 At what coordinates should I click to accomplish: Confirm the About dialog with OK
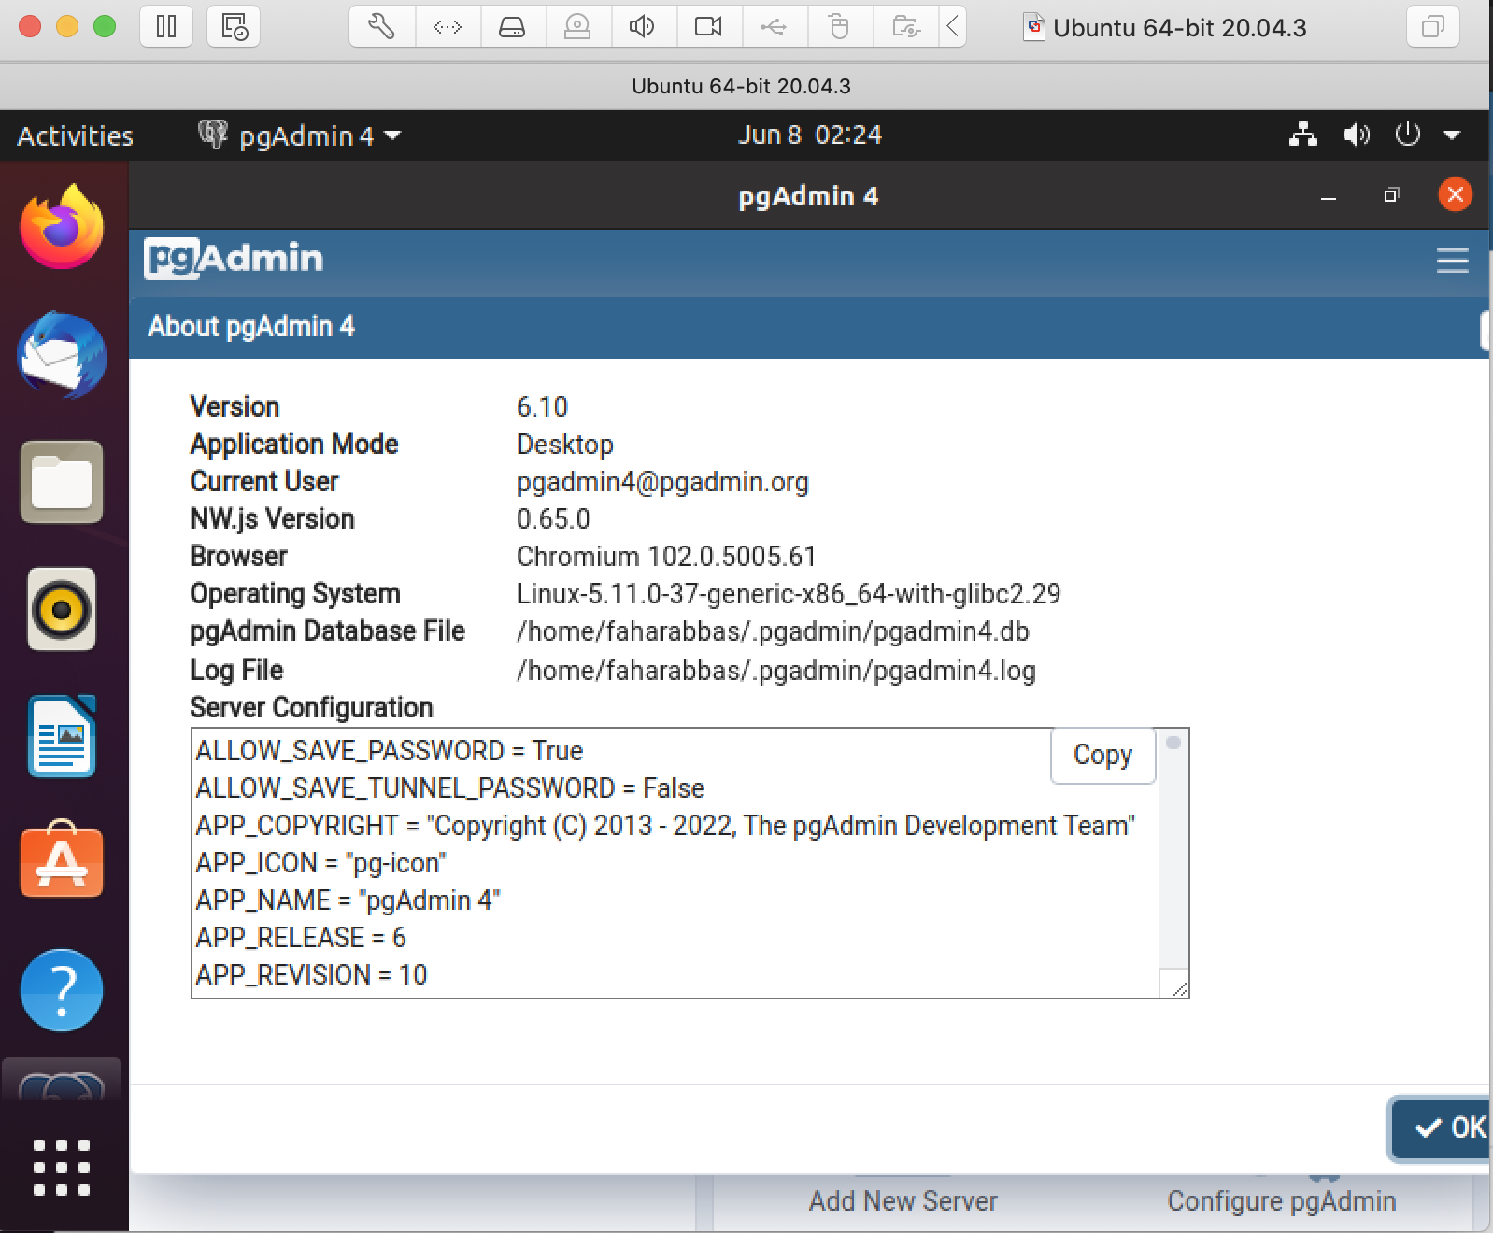click(1442, 1128)
